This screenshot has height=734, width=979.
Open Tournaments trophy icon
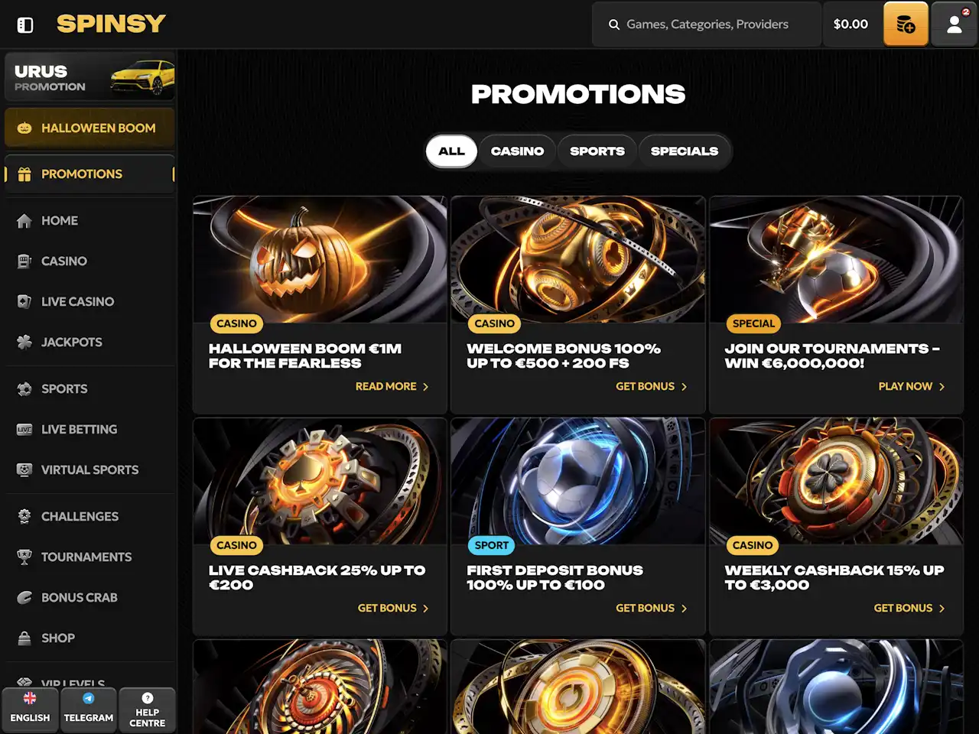click(x=24, y=557)
